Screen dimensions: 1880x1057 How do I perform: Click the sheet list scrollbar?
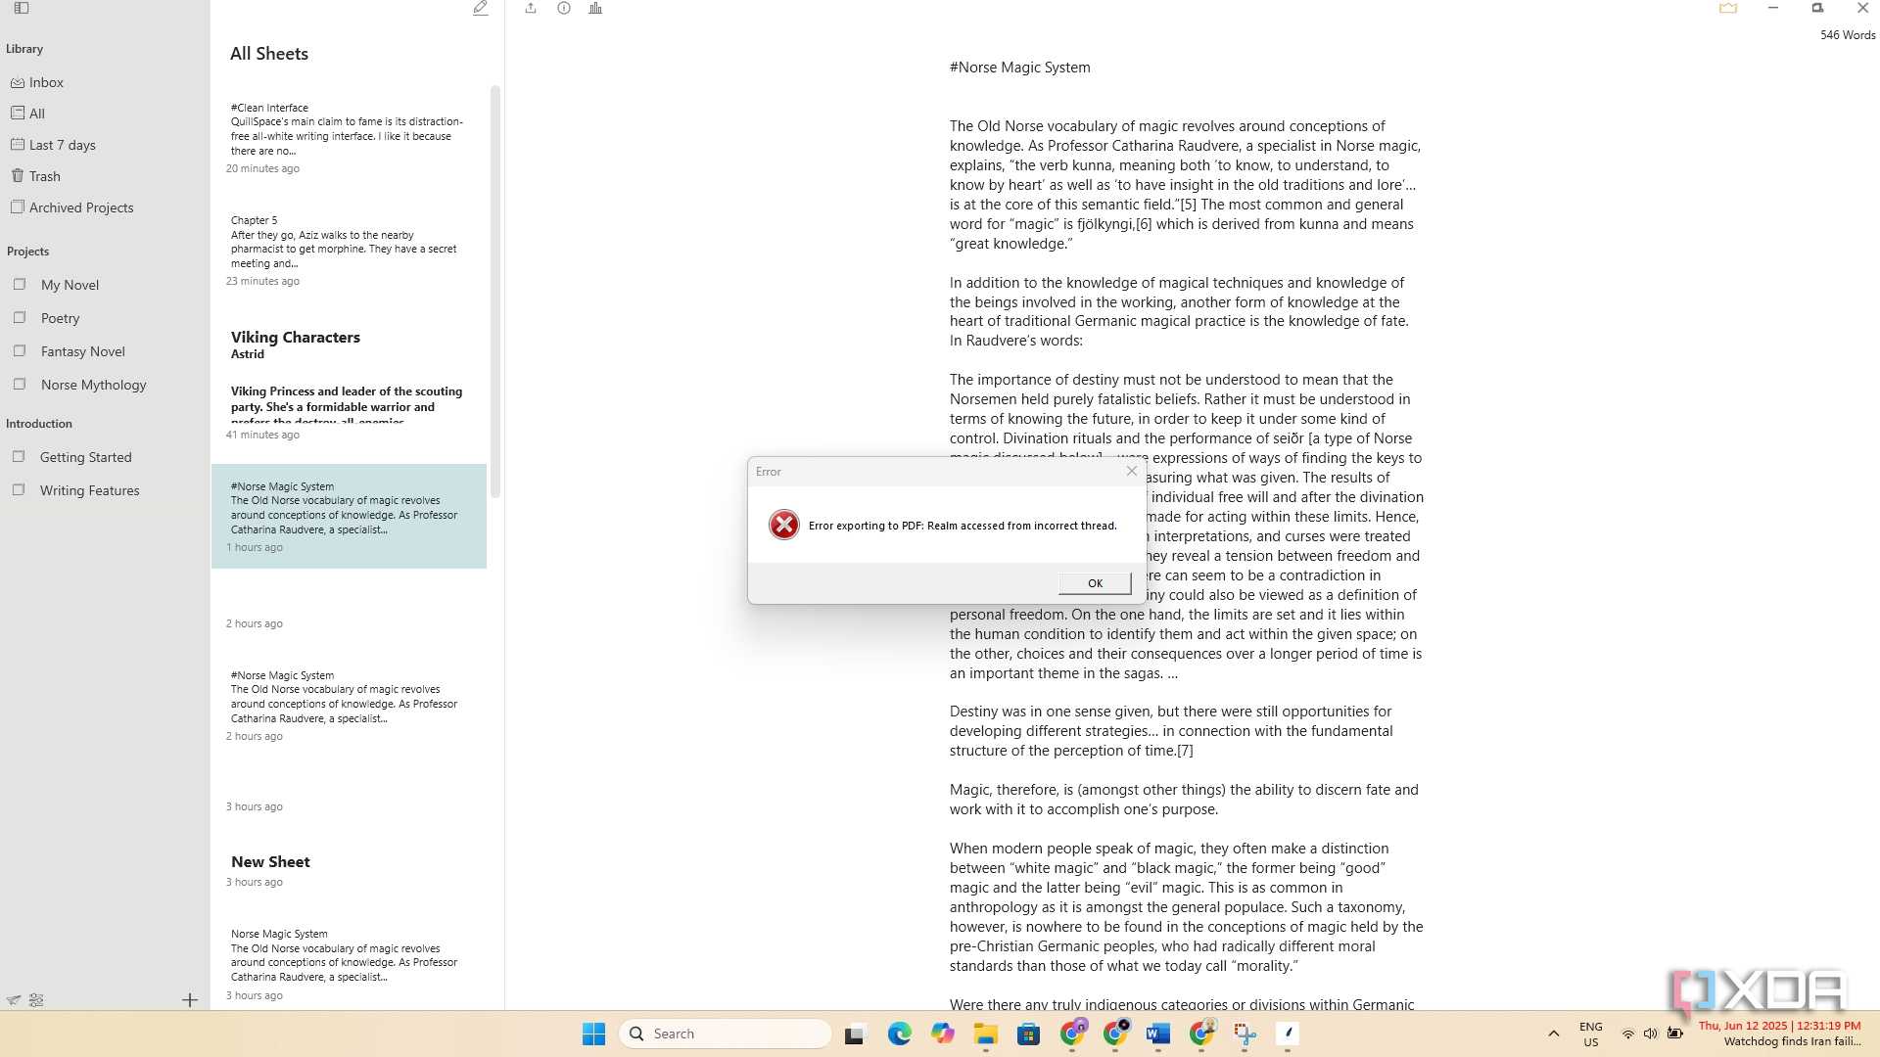495,292
